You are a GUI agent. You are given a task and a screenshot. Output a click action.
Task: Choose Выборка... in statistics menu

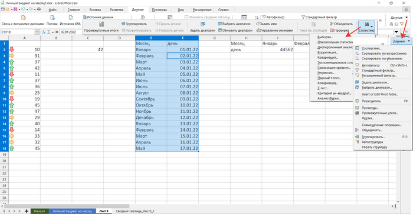tap(325, 37)
